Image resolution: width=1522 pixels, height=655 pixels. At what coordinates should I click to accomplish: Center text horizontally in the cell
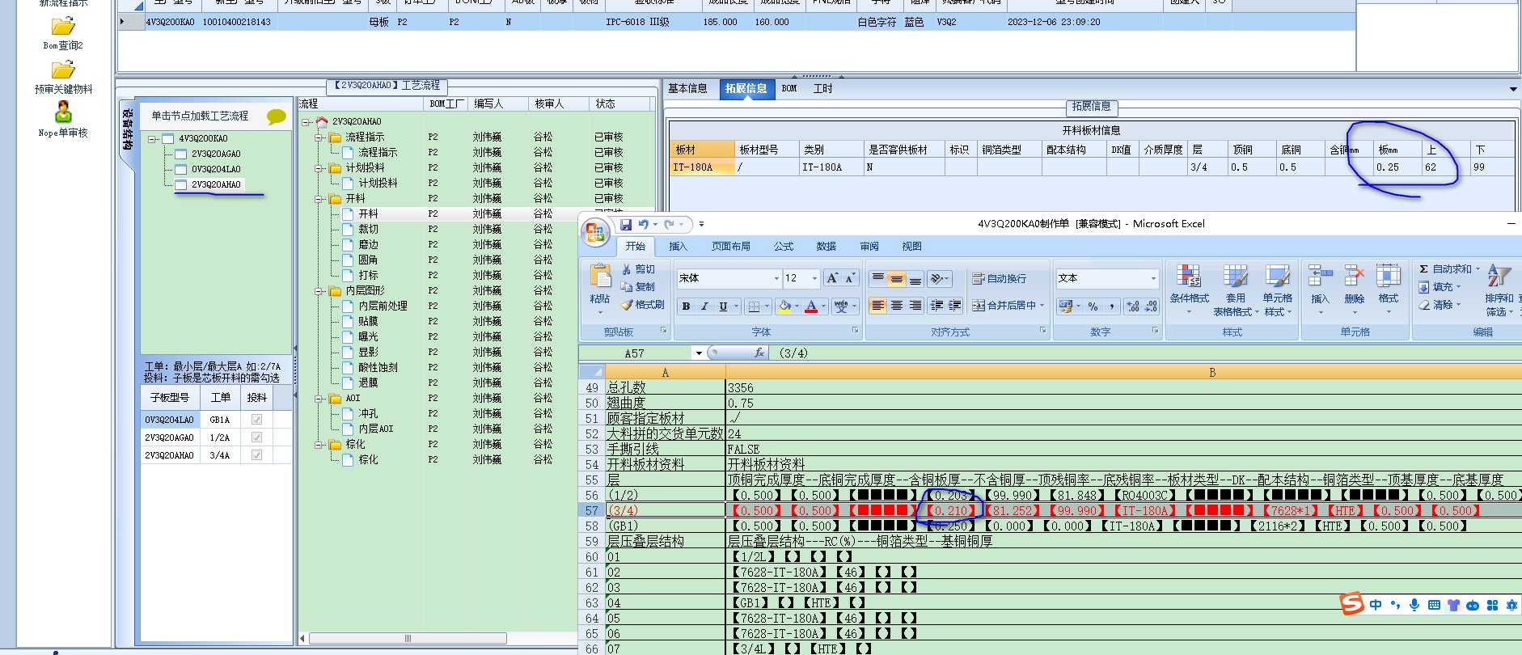896,306
